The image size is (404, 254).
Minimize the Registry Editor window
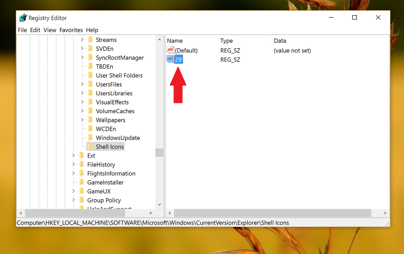pyautogui.click(x=331, y=18)
